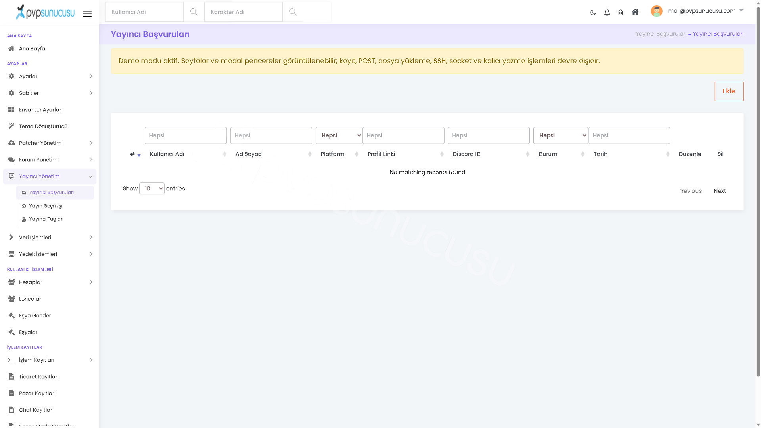Collapse the Yayıncı Yönetimi menu
Screen dimensions: 761x428
point(50,177)
